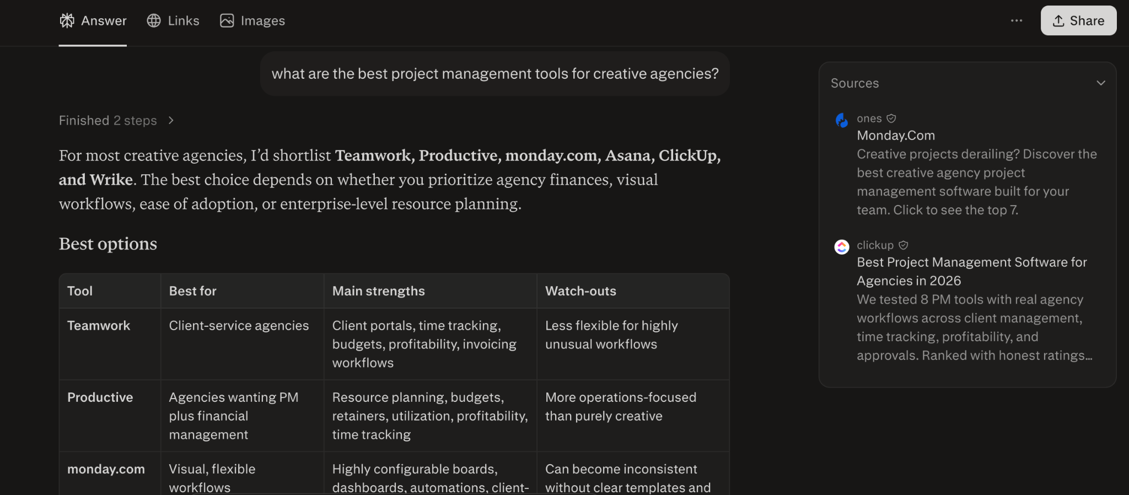This screenshot has height=495, width=1129.
Task: Click the ClickUp source favicon
Action: coord(842,247)
